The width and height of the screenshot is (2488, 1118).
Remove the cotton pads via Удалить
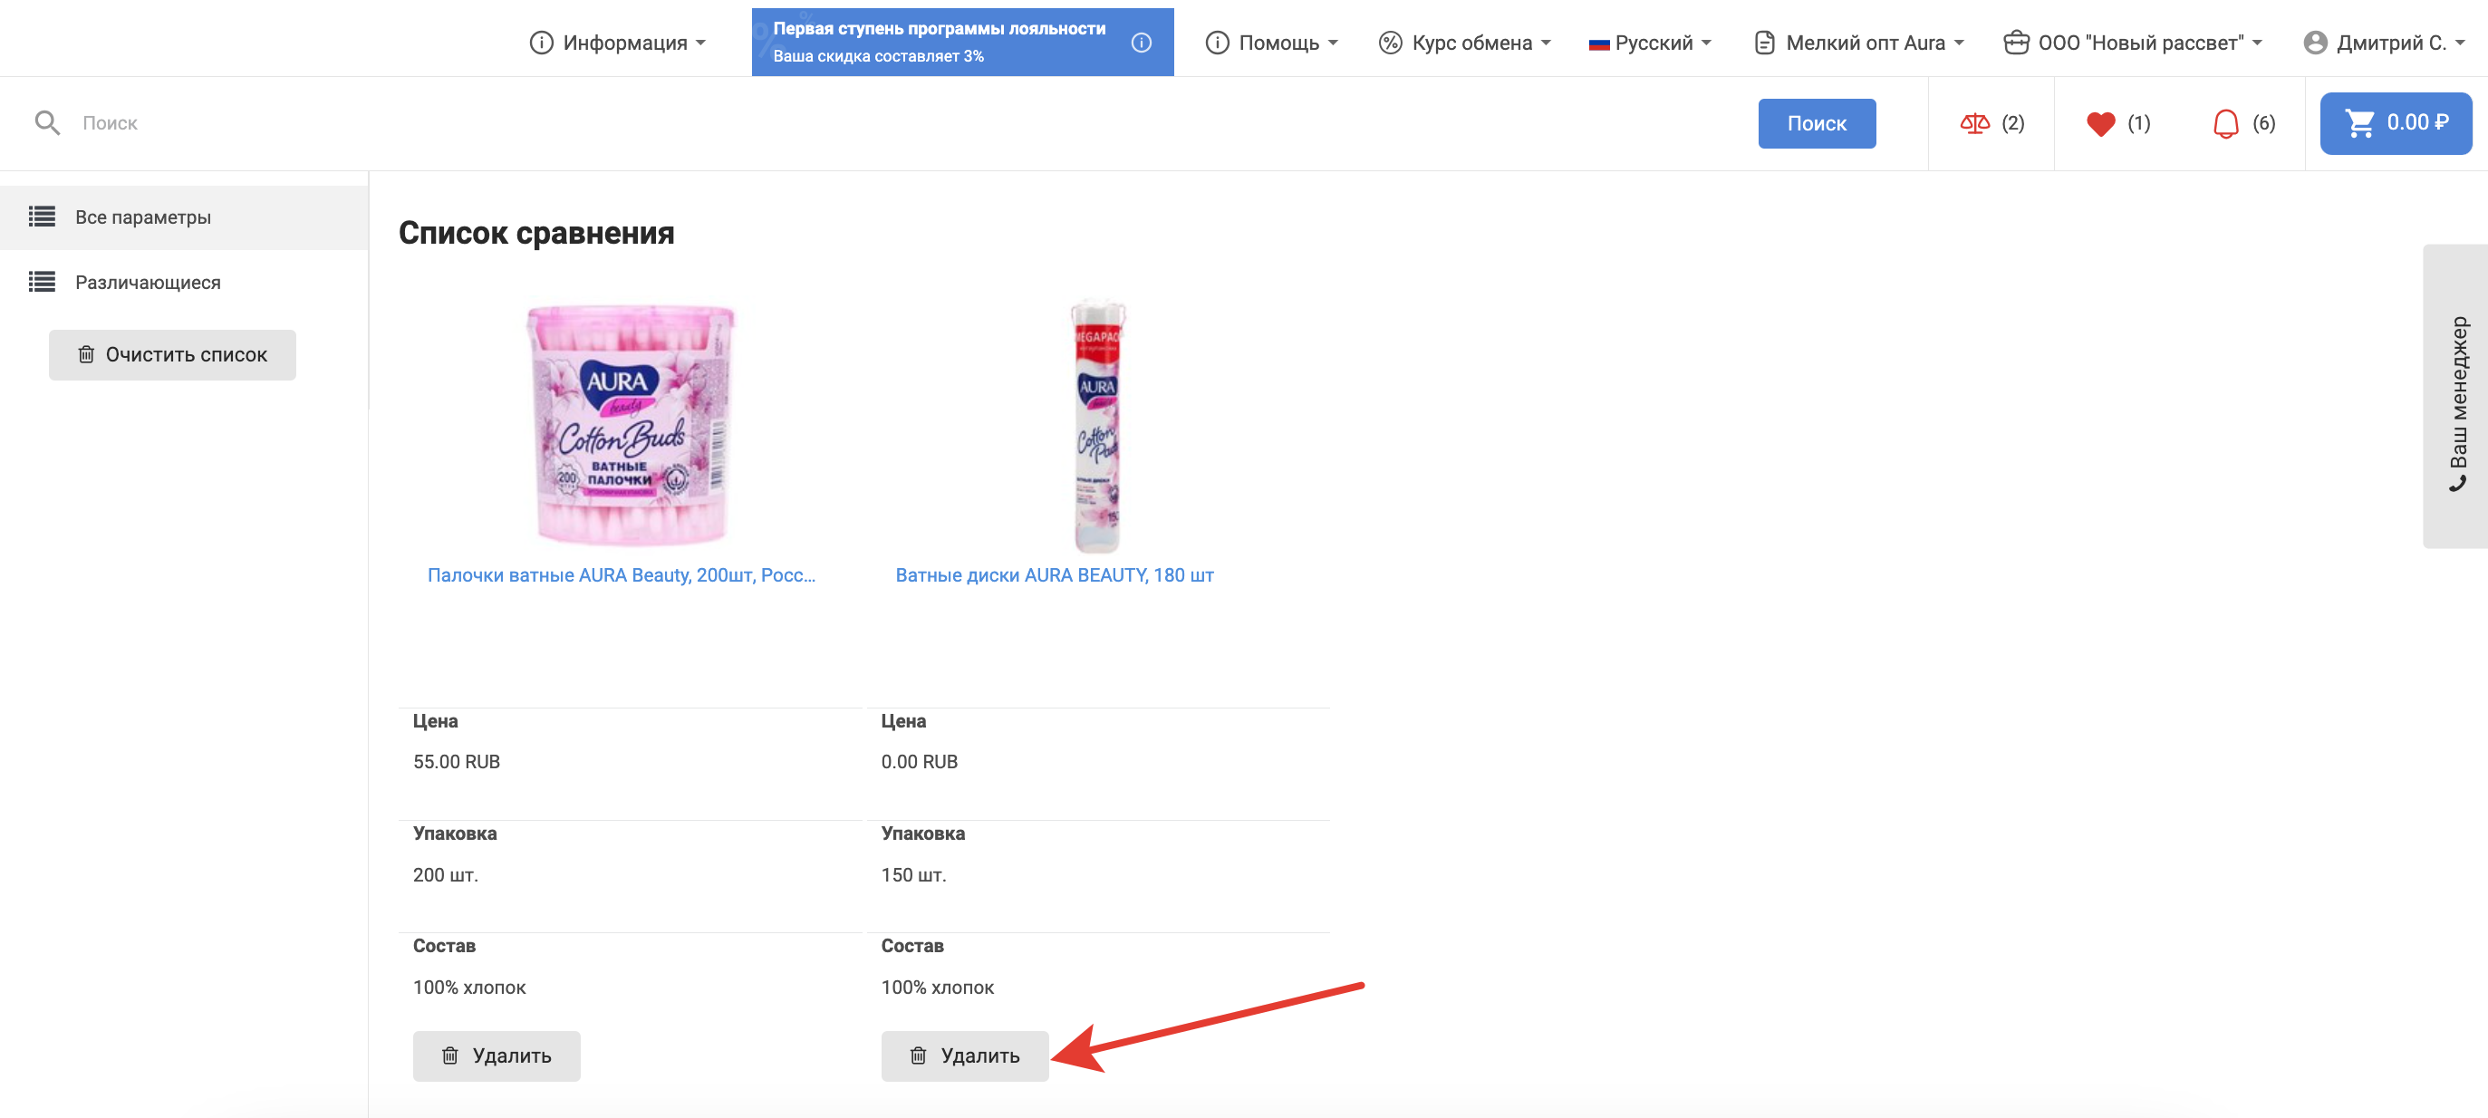964,1055
